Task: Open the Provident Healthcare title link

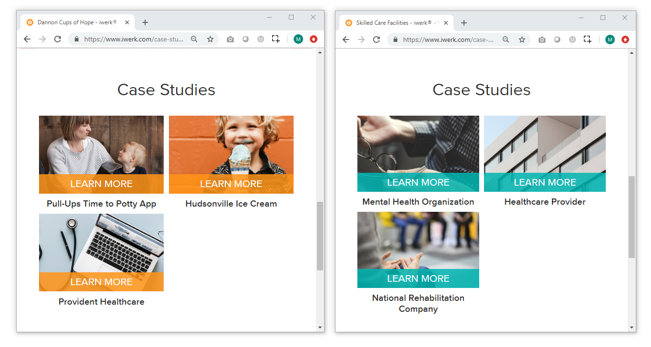Action: coord(101,302)
